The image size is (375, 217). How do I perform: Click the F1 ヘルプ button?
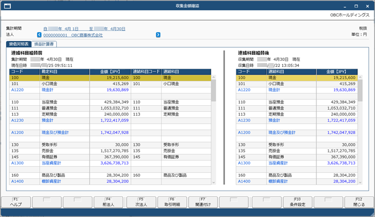pyautogui.click(x=16, y=202)
